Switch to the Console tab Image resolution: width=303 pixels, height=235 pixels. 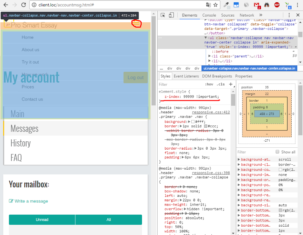[x=209, y=15]
